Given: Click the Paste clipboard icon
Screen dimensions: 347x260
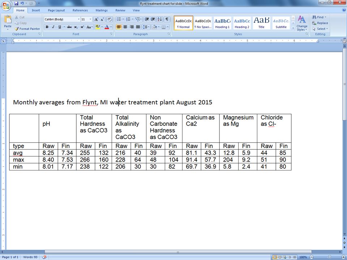Looking at the screenshot, I should tap(8, 19).
